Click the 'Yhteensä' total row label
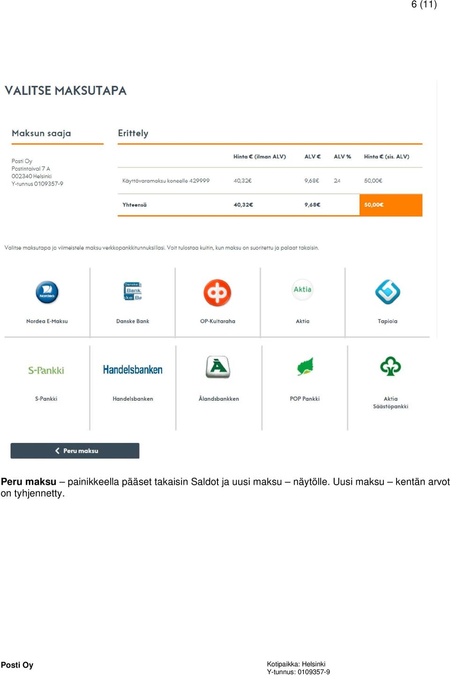Viewport: 450px width, 676px height. point(135,205)
